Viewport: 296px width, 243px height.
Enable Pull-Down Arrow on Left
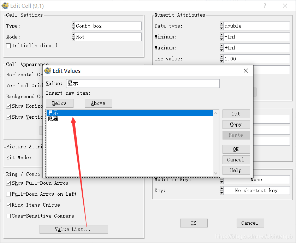[8, 194]
